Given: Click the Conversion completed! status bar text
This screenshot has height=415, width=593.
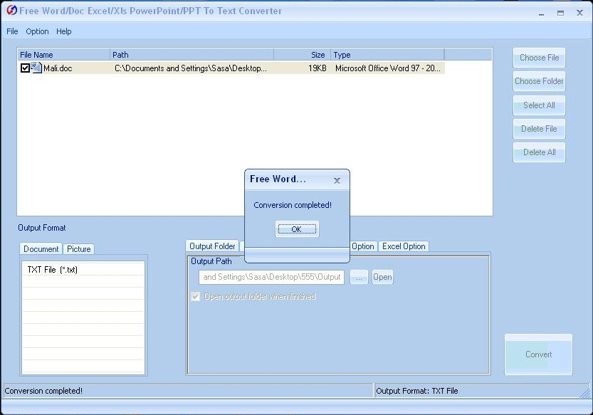Looking at the screenshot, I should point(43,391).
